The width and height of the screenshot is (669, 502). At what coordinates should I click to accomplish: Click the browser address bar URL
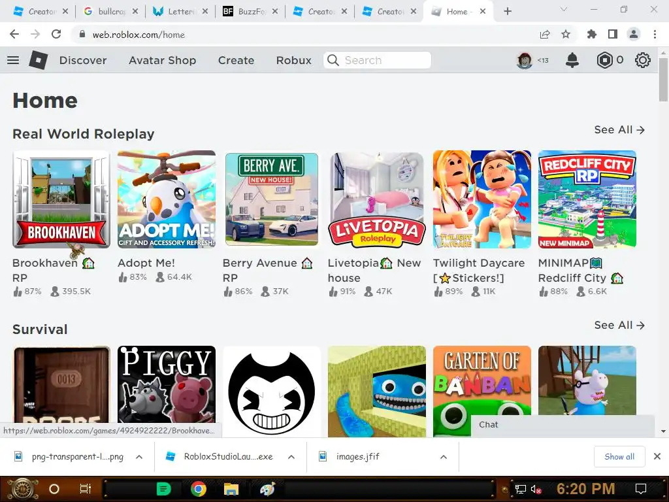click(x=139, y=35)
